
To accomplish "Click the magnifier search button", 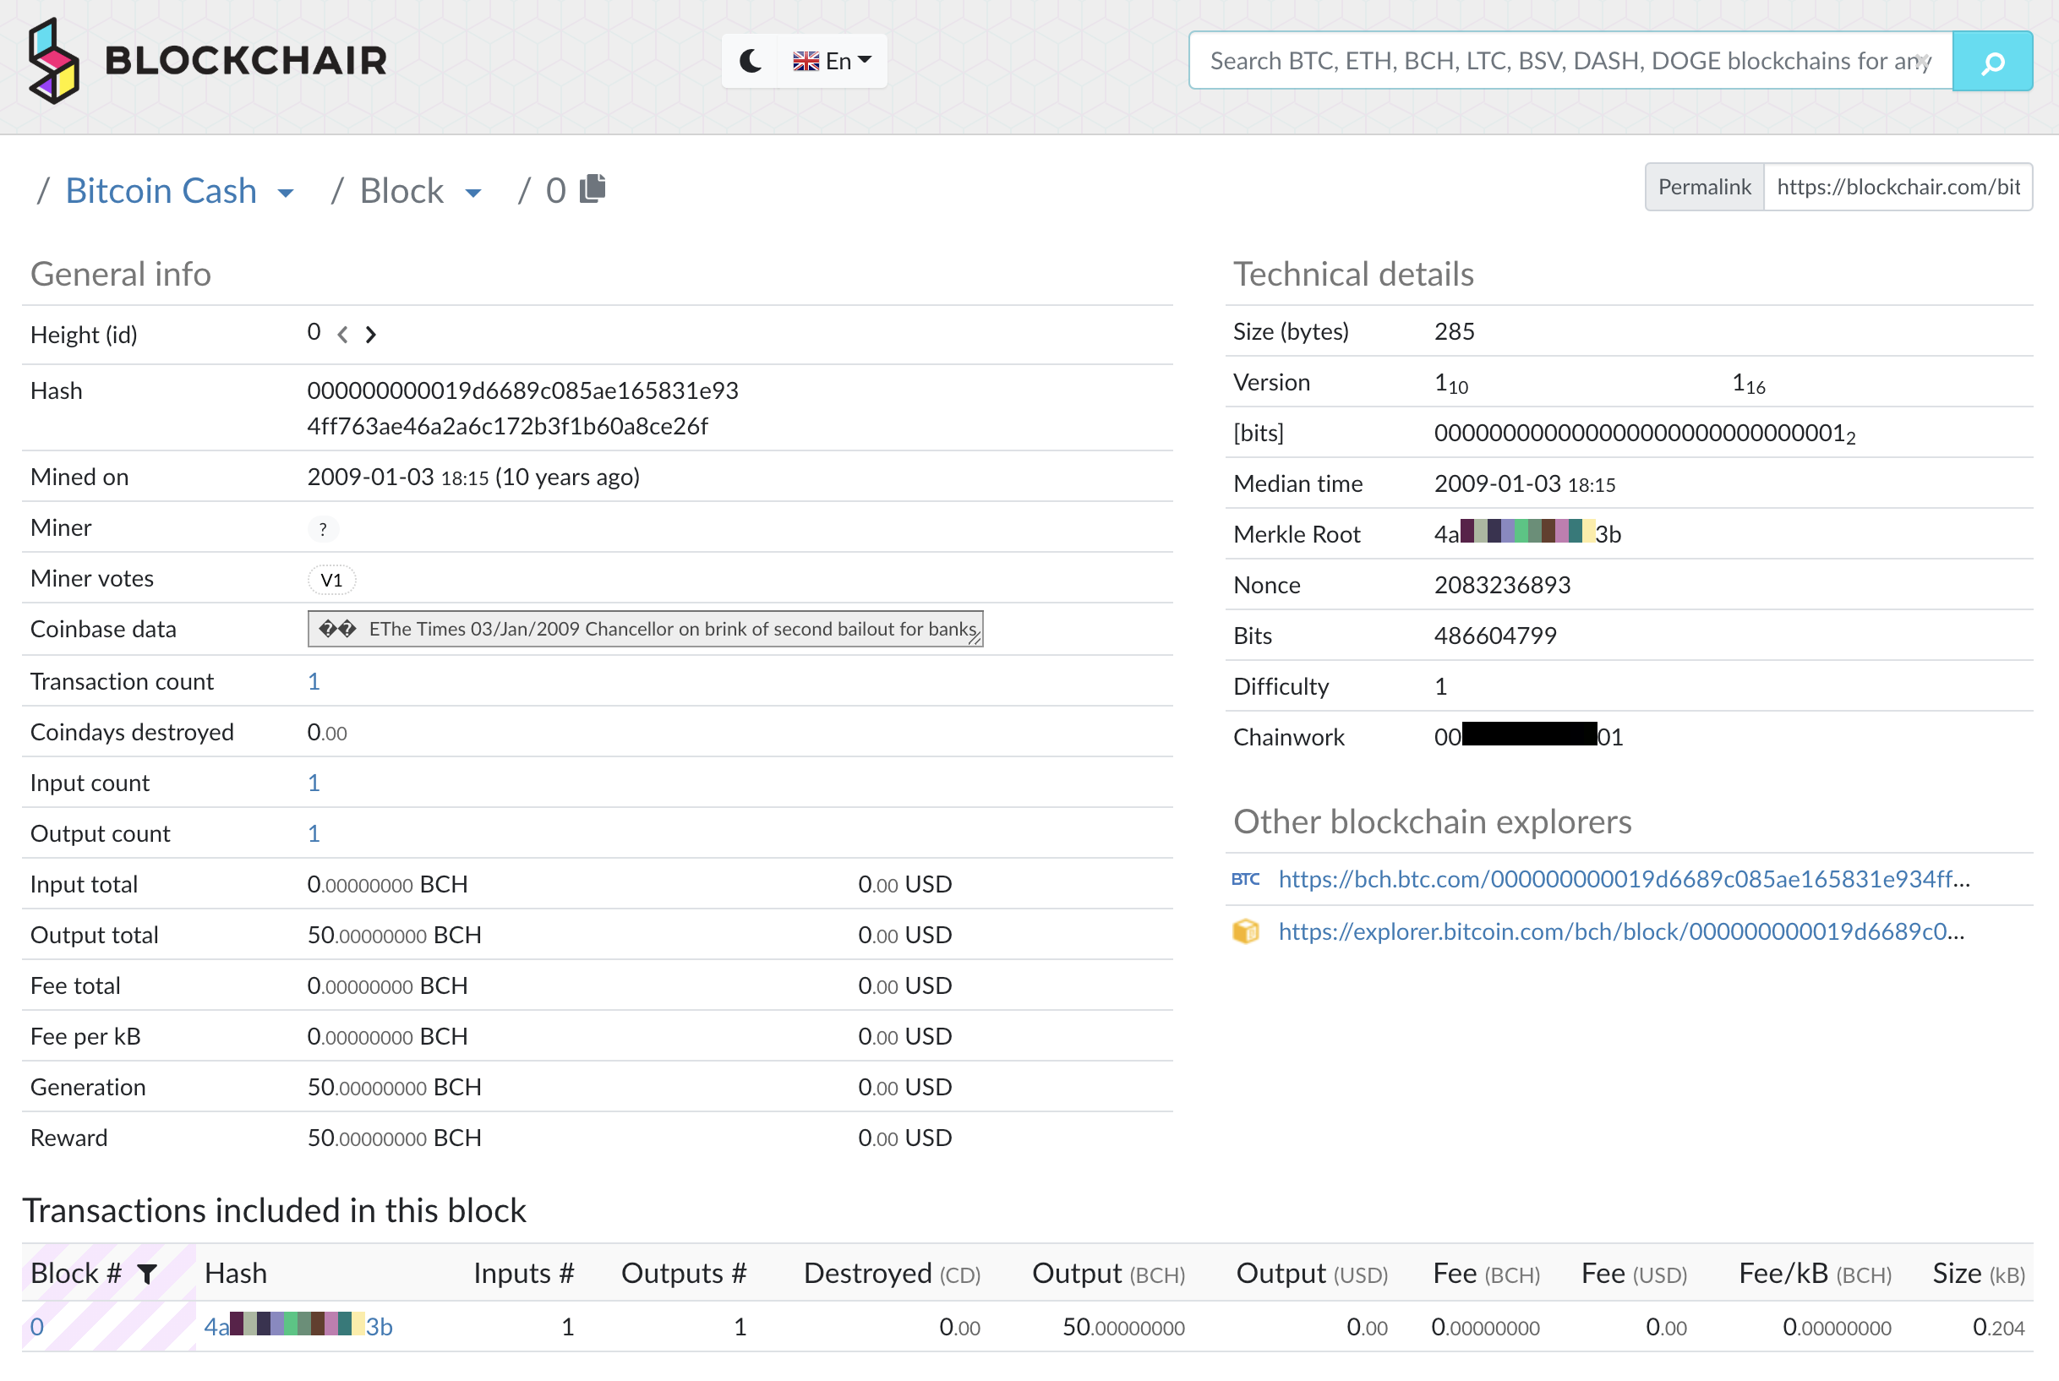I will [x=1992, y=62].
